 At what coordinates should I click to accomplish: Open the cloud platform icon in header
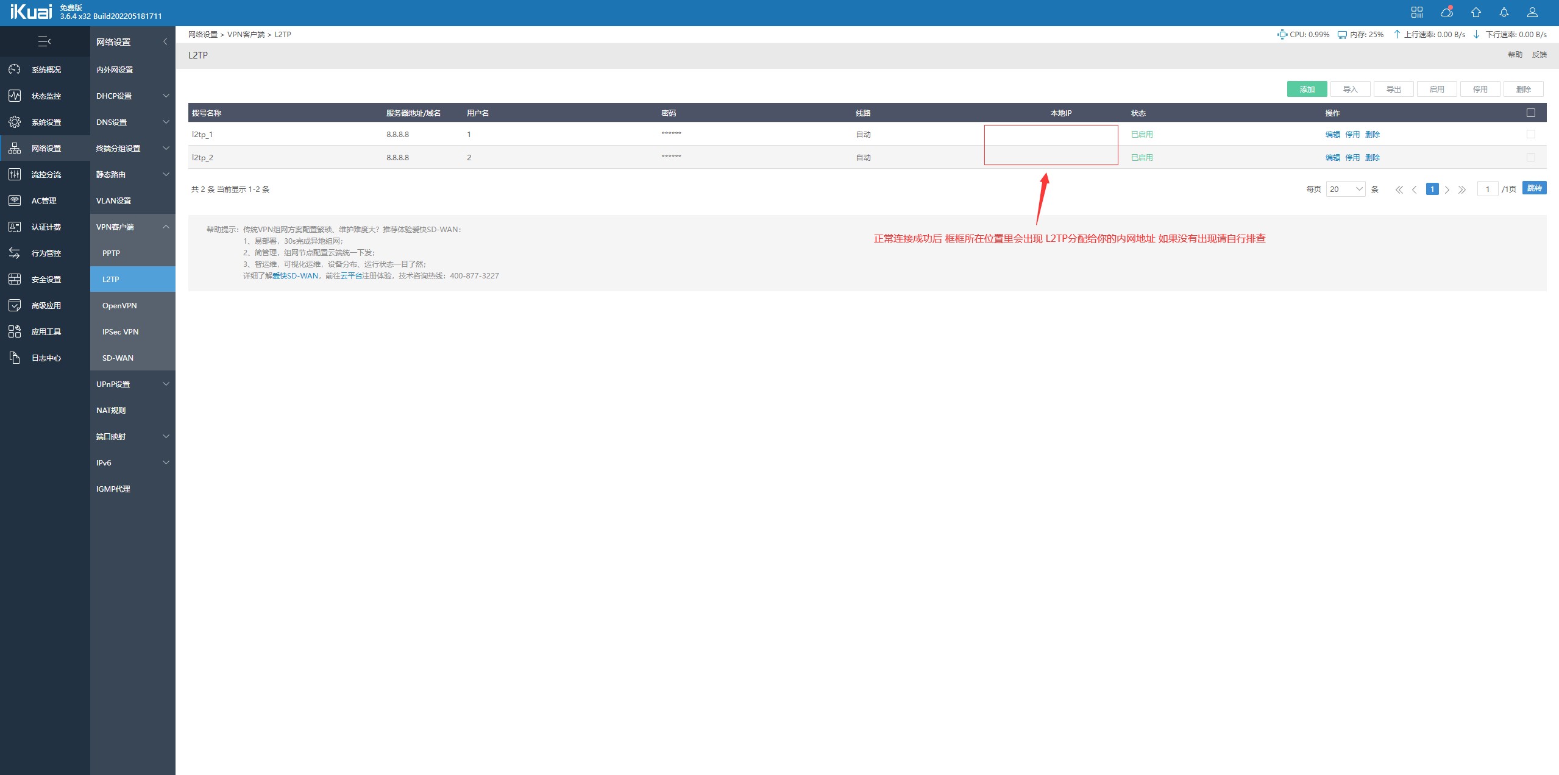point(1446,12)
